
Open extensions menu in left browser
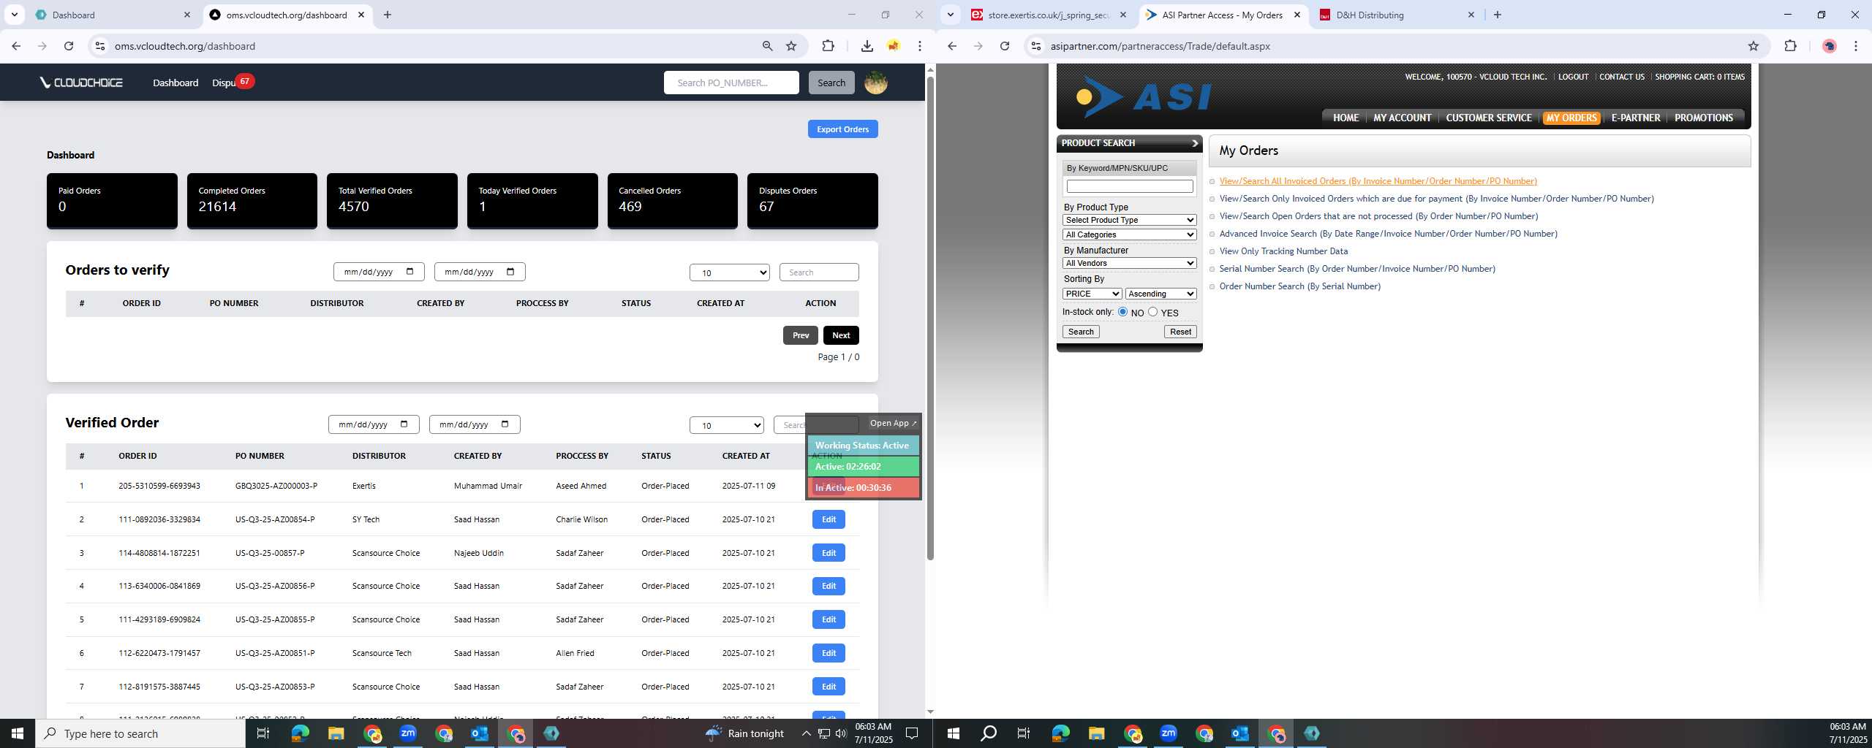(828, 46)
